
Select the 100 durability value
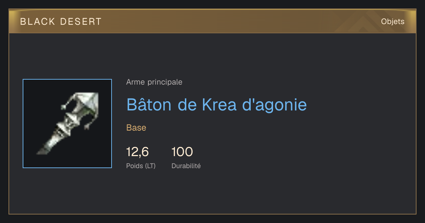[x=182, y=152]
